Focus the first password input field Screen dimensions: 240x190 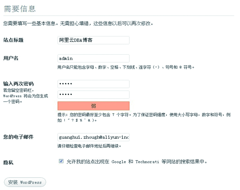point(93,84)
